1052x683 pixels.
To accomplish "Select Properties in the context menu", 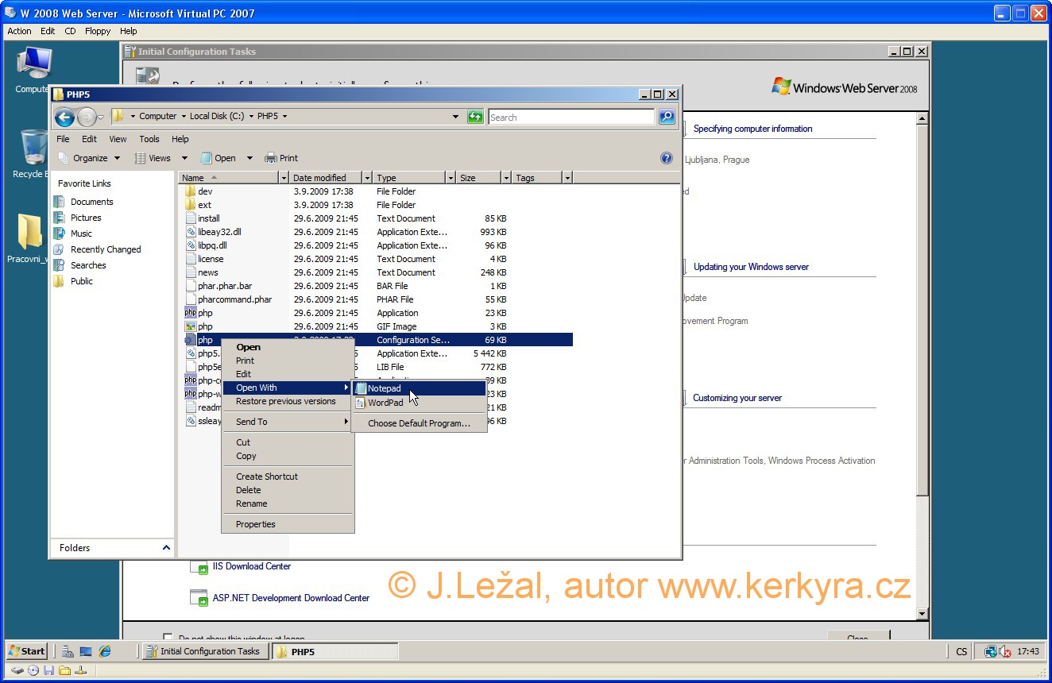I will [x=256, y=524].
